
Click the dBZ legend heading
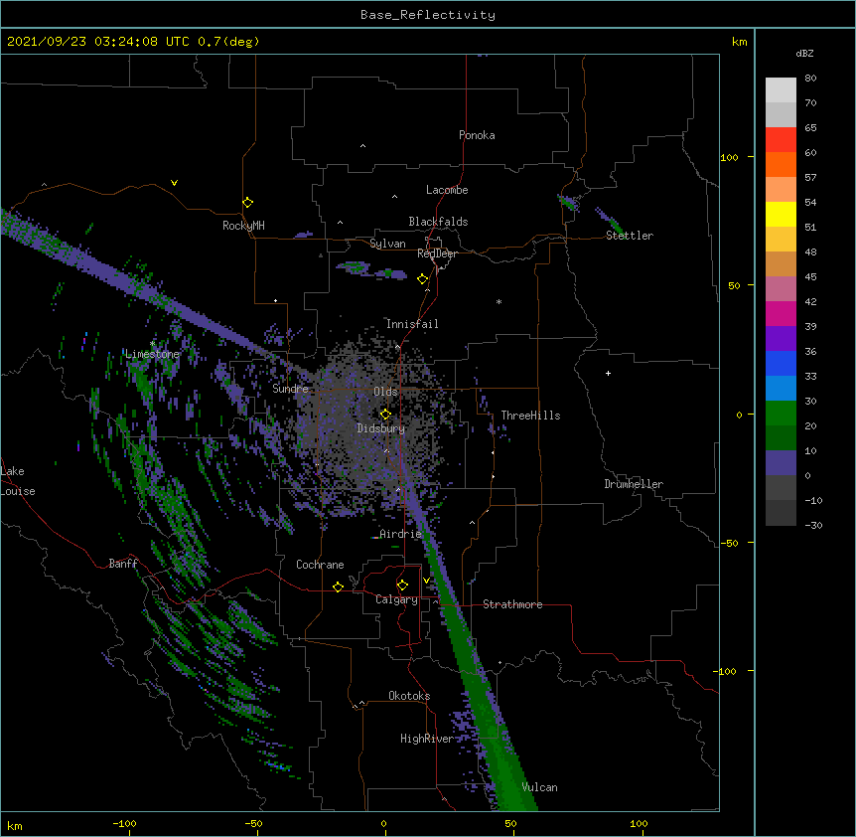click(804, 54)
